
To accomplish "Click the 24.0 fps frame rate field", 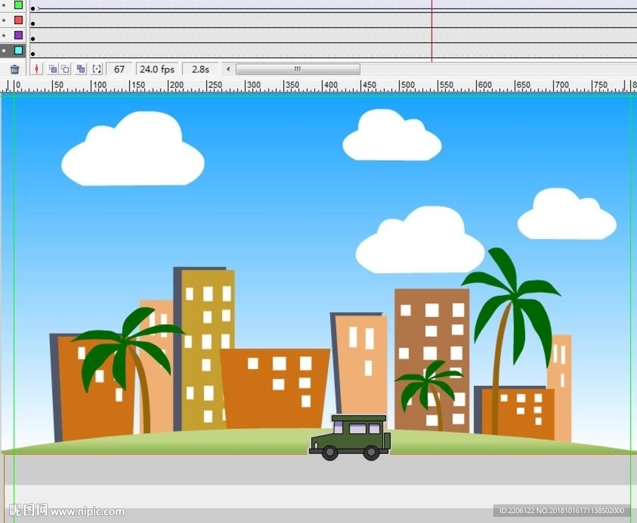I will 157,69.
